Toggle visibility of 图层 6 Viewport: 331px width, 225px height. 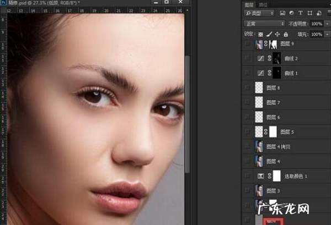point(247,117)
